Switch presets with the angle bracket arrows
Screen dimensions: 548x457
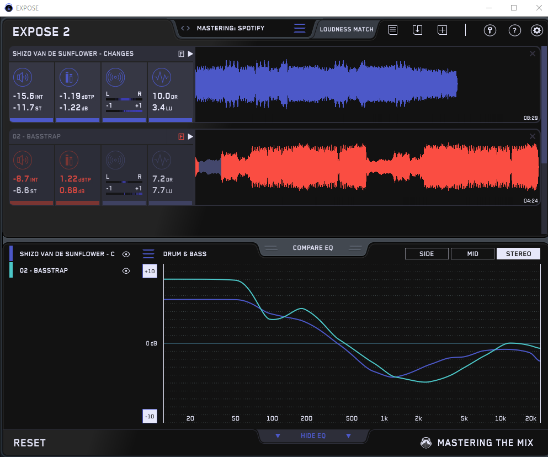185,28
